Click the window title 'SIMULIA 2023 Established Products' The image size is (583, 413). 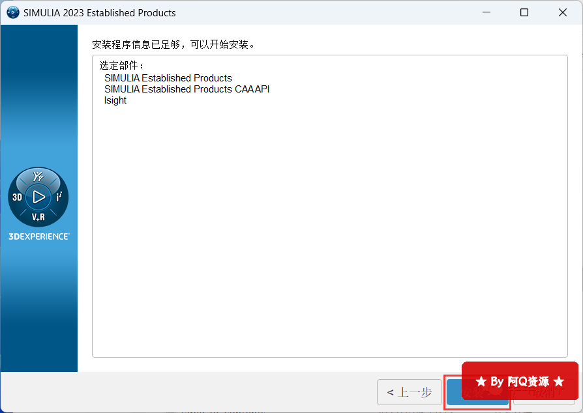point(99,12)
